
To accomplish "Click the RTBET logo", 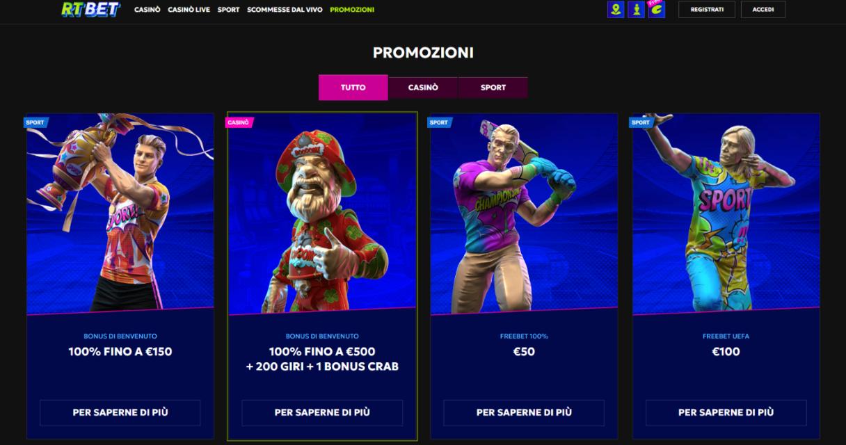I will pos(90,9).
